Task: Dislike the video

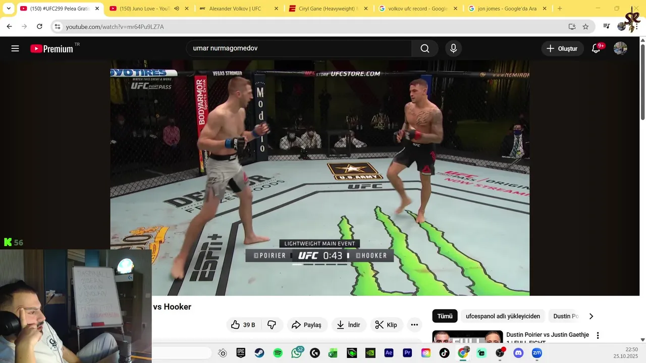Action: click(x=272, y=325)
